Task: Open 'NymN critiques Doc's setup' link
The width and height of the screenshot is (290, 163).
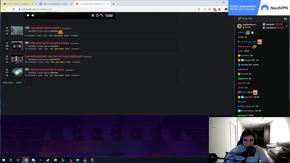Action: pos(47,69)
